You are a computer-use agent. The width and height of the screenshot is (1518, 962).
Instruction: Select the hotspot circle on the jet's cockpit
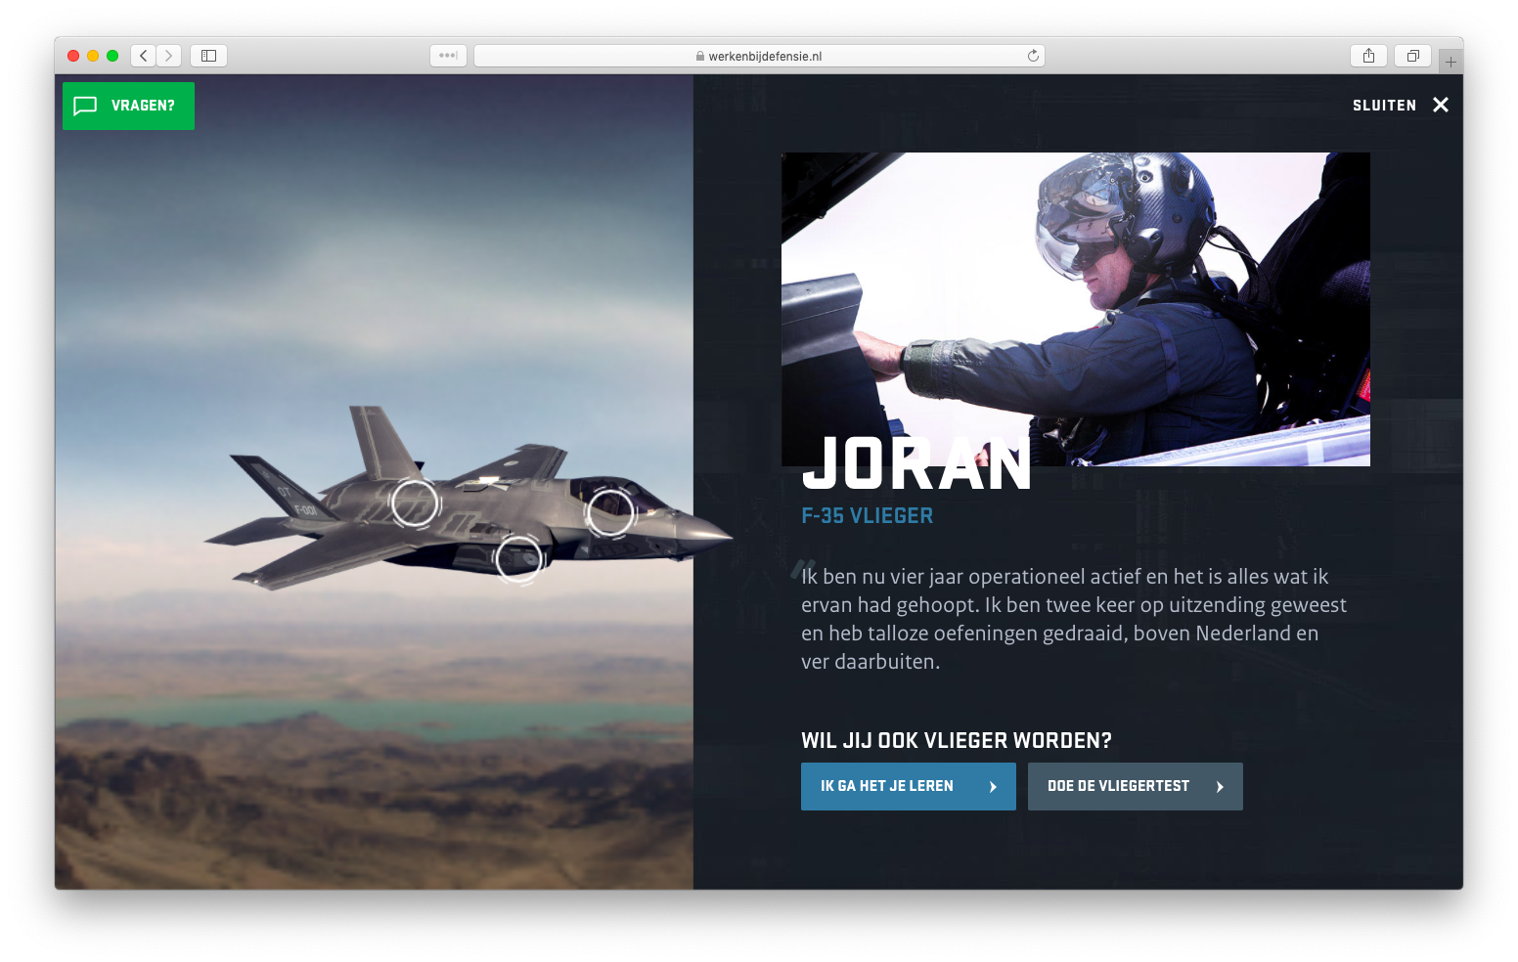[610, 512]
